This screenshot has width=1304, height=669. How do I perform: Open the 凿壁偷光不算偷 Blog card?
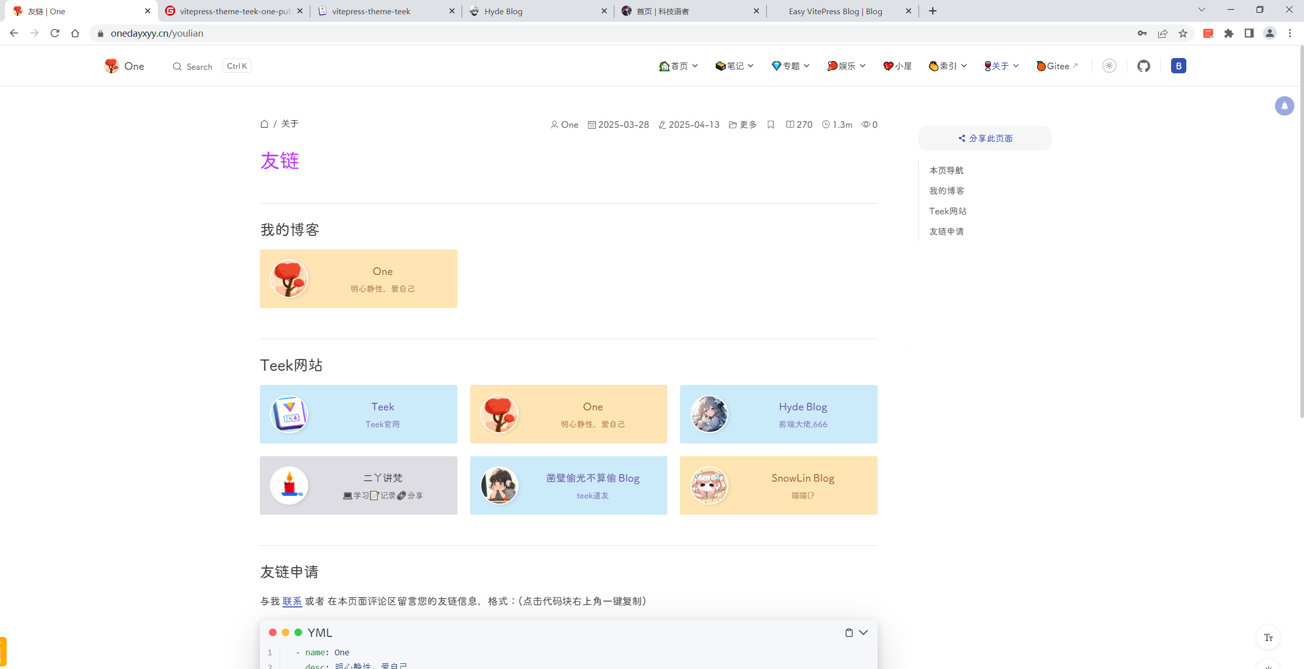pyautogui.click(x=568, y=485)
